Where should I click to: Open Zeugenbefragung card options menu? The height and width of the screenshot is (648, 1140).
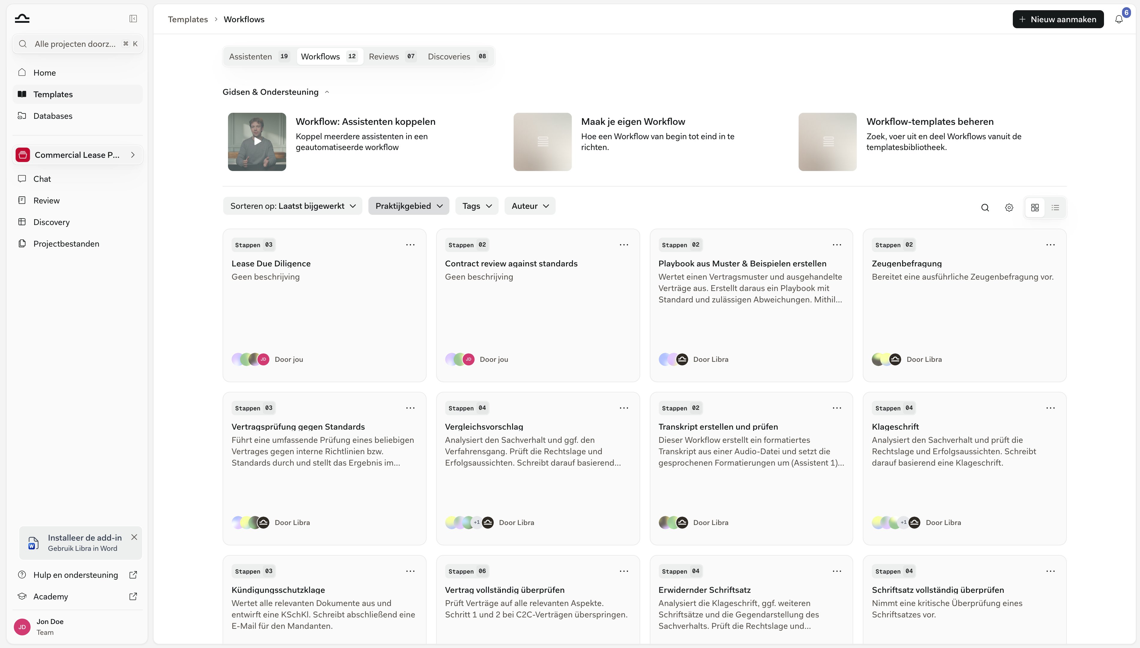1050,245
